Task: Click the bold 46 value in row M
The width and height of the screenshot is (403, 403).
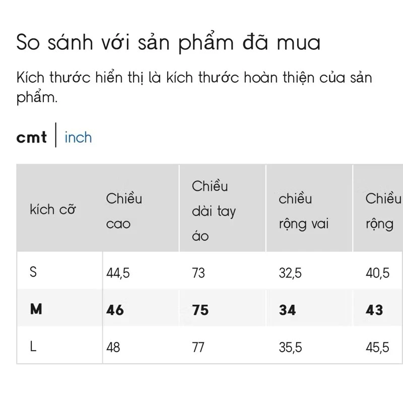Action: point(115,310)
